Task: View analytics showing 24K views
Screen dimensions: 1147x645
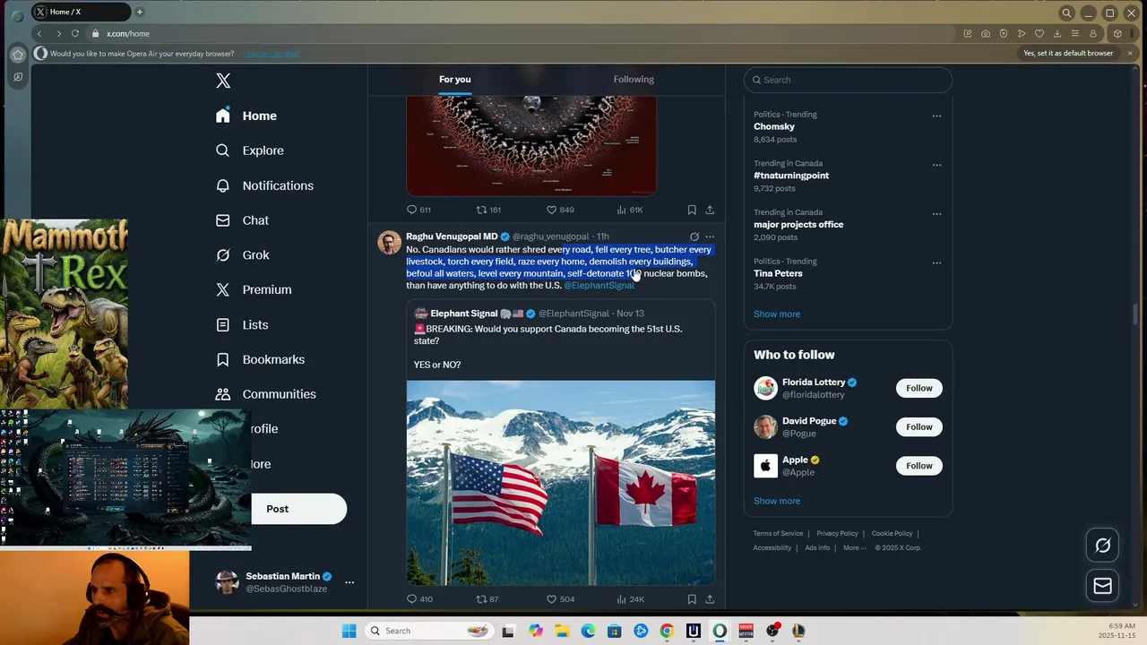Action: (x=630, y=599)
